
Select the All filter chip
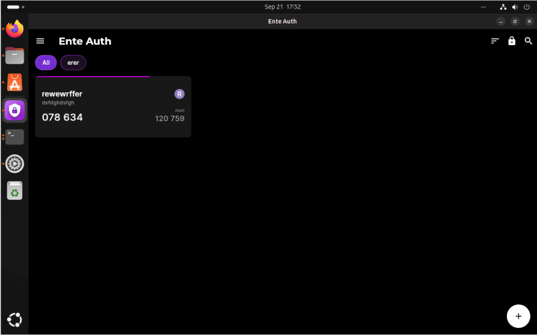[x=46, y=63]
